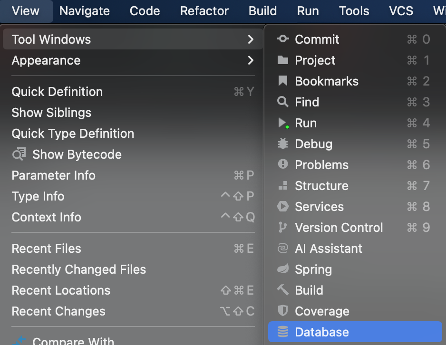Click the Find magnifier icon
Viewport: 446px width, 345px height.
point(283,102)
